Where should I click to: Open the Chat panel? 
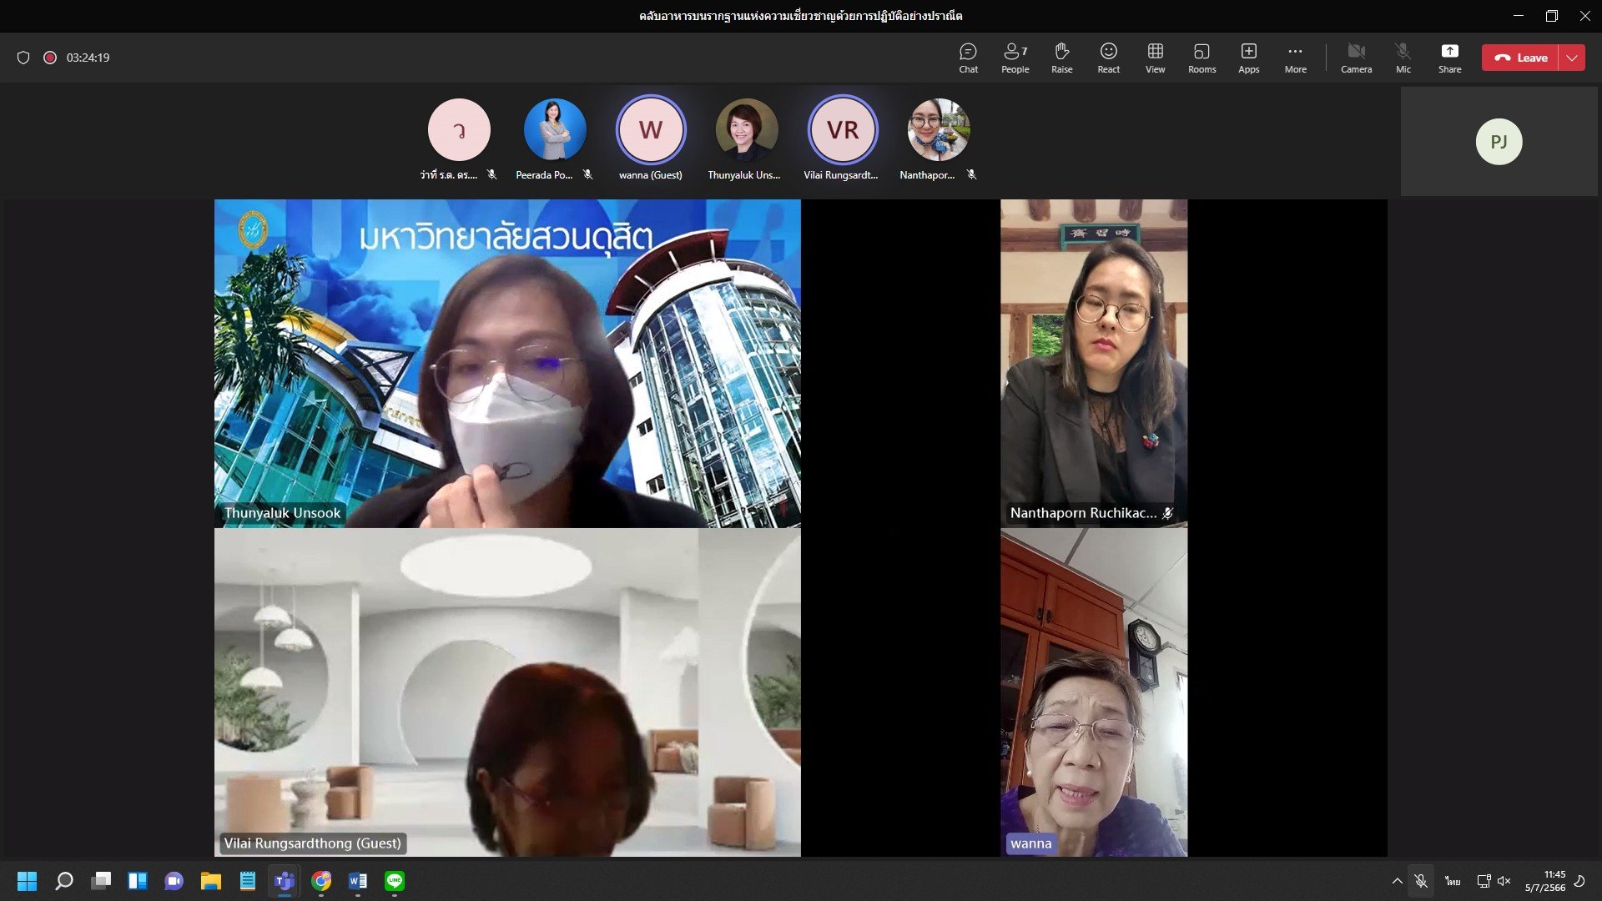(968, 58)
